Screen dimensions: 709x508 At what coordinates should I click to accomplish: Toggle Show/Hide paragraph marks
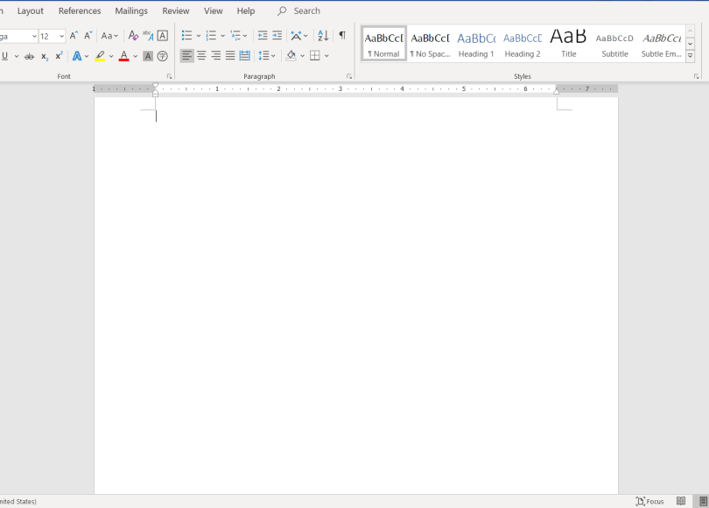point(342,36)
